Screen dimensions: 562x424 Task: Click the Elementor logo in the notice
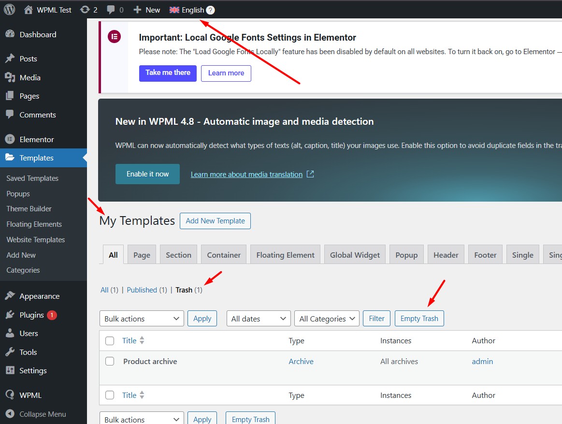click(115, 37)
